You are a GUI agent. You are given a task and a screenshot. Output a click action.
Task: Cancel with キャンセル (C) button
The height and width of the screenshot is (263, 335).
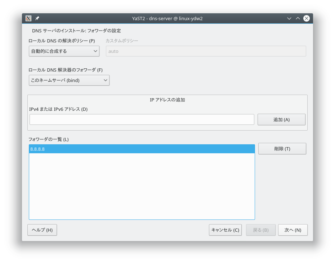(x=225, y=230)
